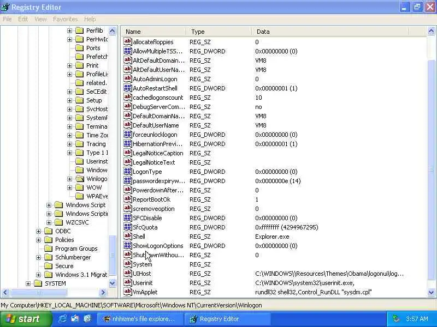
Task: Select the Userinit string value icon
Action: (128, 283)
